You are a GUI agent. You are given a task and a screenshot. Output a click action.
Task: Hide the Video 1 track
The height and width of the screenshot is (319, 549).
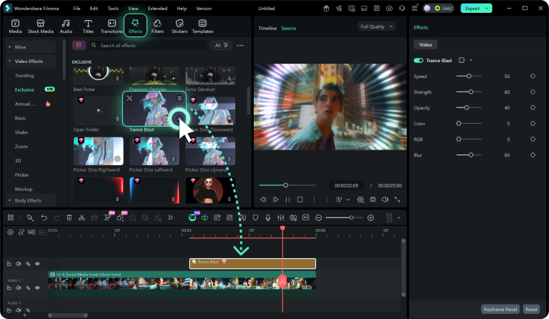(37, 288)
